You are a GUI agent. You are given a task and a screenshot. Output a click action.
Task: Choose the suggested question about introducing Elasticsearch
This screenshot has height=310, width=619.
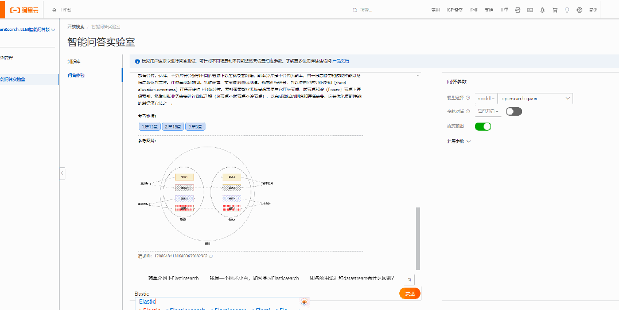pyautogui.click(x=173, y=278)
